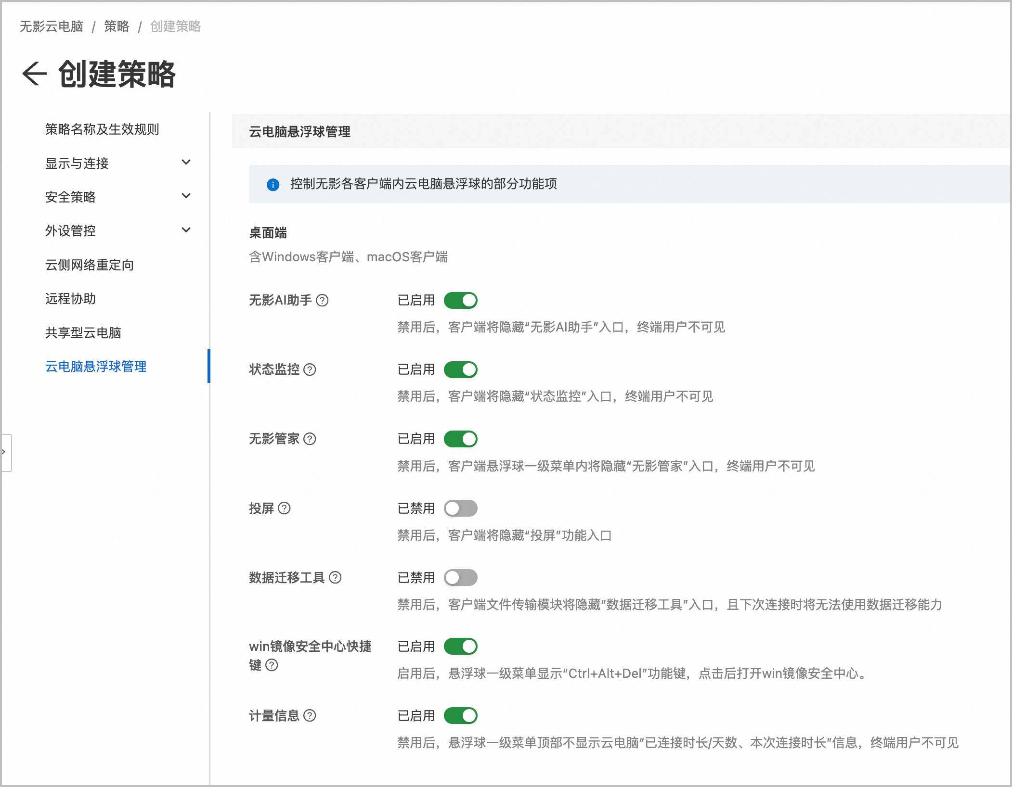Expand the collapsed left side panel handle

coord(6,453)
